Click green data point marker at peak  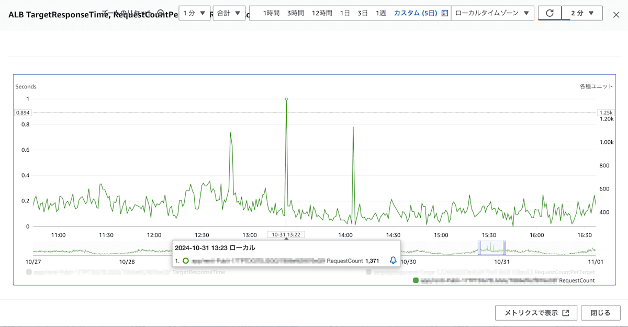click(x=286, y=99)
